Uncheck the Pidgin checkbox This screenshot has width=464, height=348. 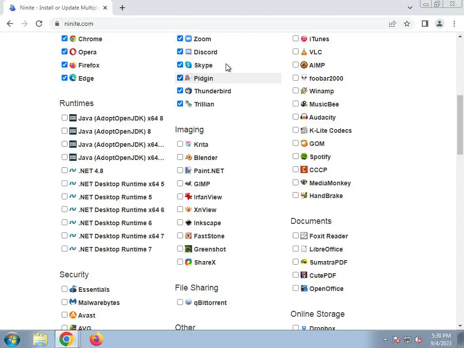pyautogui.click(x=180, y=78)
